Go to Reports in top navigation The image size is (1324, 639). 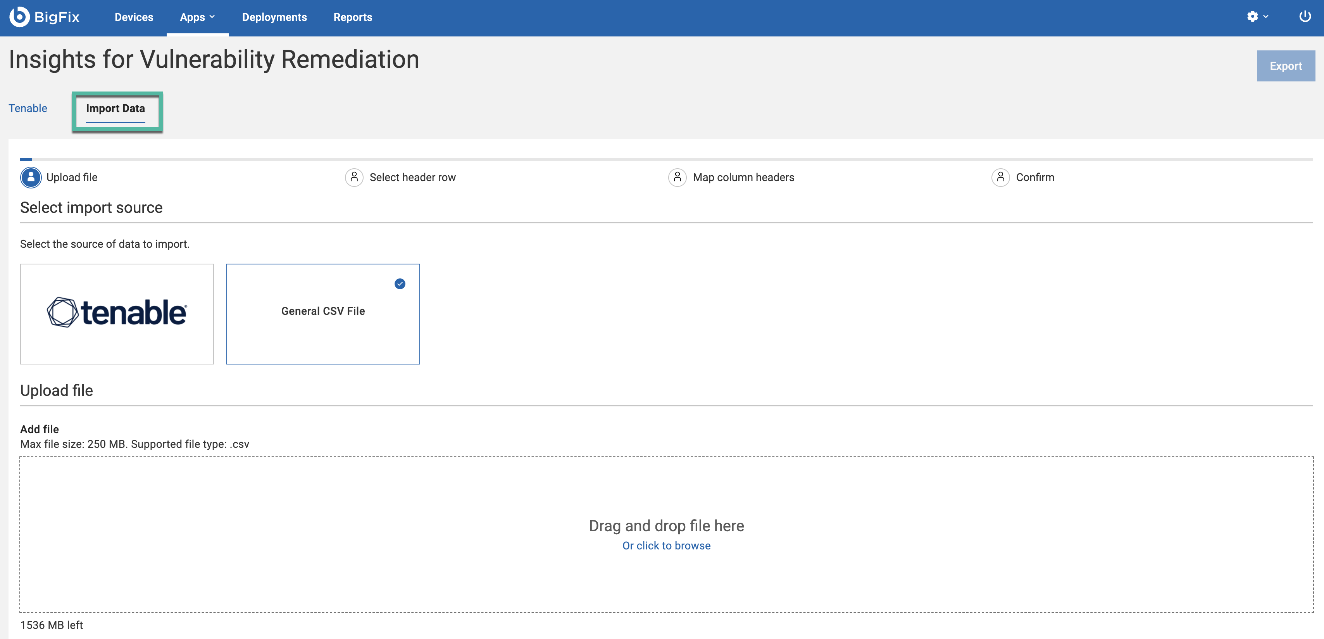point(353,17)
